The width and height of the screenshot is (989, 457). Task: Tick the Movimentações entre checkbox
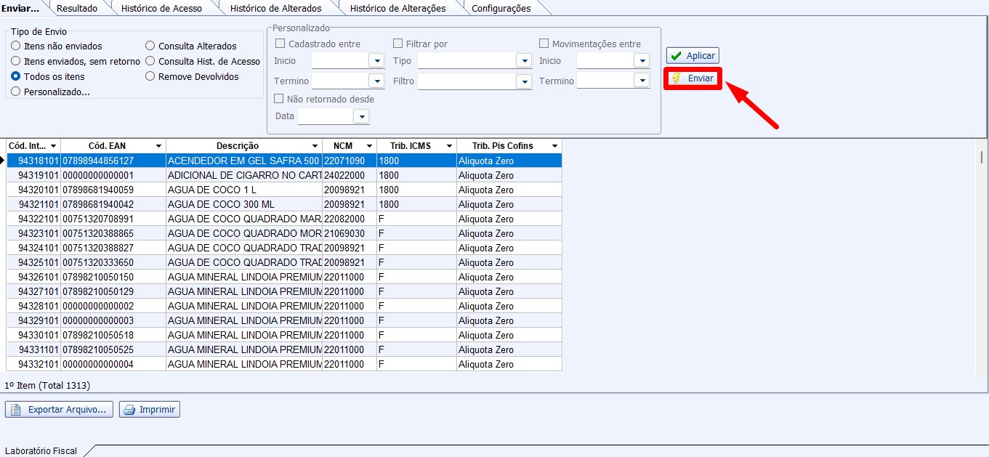point(544,44)
